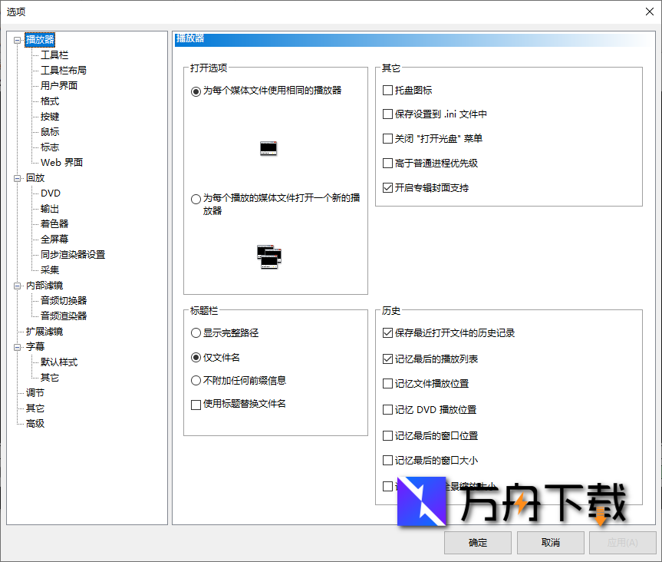The width and height of the screenshot is (662, 562).
Task: Enable 保存设置到 .ini 文件中
Action: tap(387, 114)
